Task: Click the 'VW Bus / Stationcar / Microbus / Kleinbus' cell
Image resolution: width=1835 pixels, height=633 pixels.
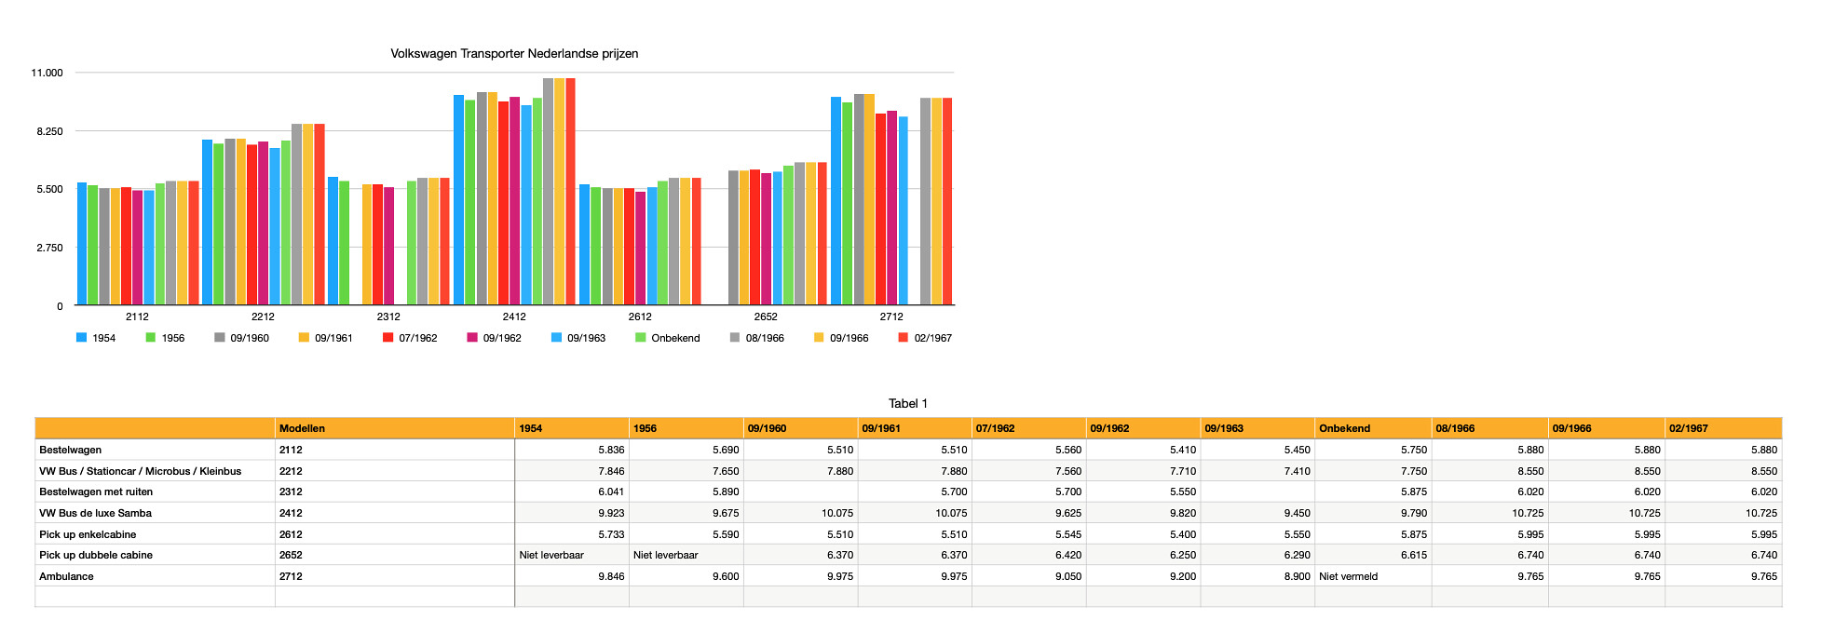Action: pyautogui.click(x=156, y=471)
